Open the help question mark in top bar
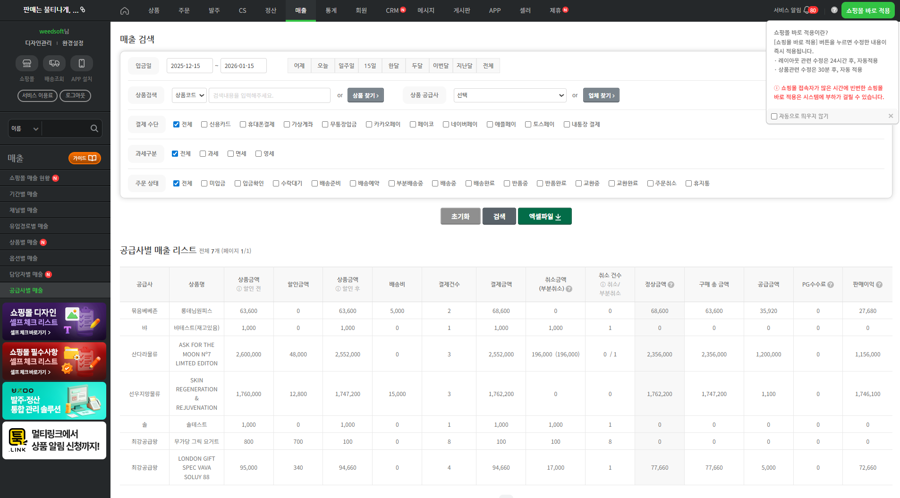This screenshot has width=900, height=498. pos(834,10)
